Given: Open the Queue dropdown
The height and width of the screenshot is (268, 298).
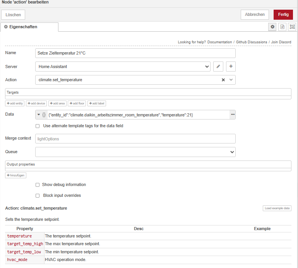Looking at the screenshot, I should tap(135, 152).
